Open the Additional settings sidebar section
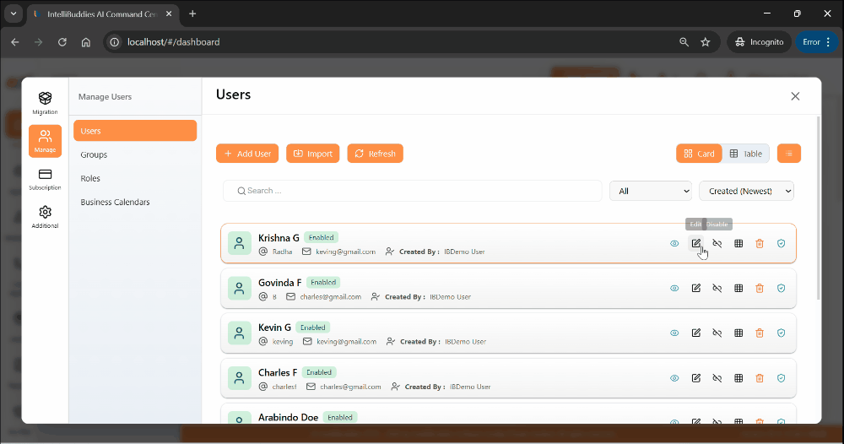The height and width of the screenshot is (444, 844). [45, 216]
